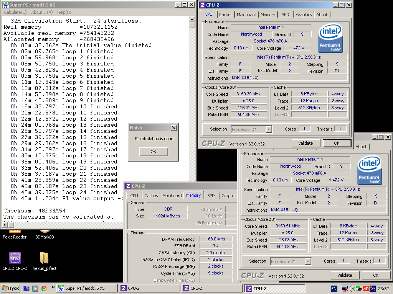Open the Help(H) menu in Super PI
The height and width of the screenshot is (294, 393).
tap(64, 12)
